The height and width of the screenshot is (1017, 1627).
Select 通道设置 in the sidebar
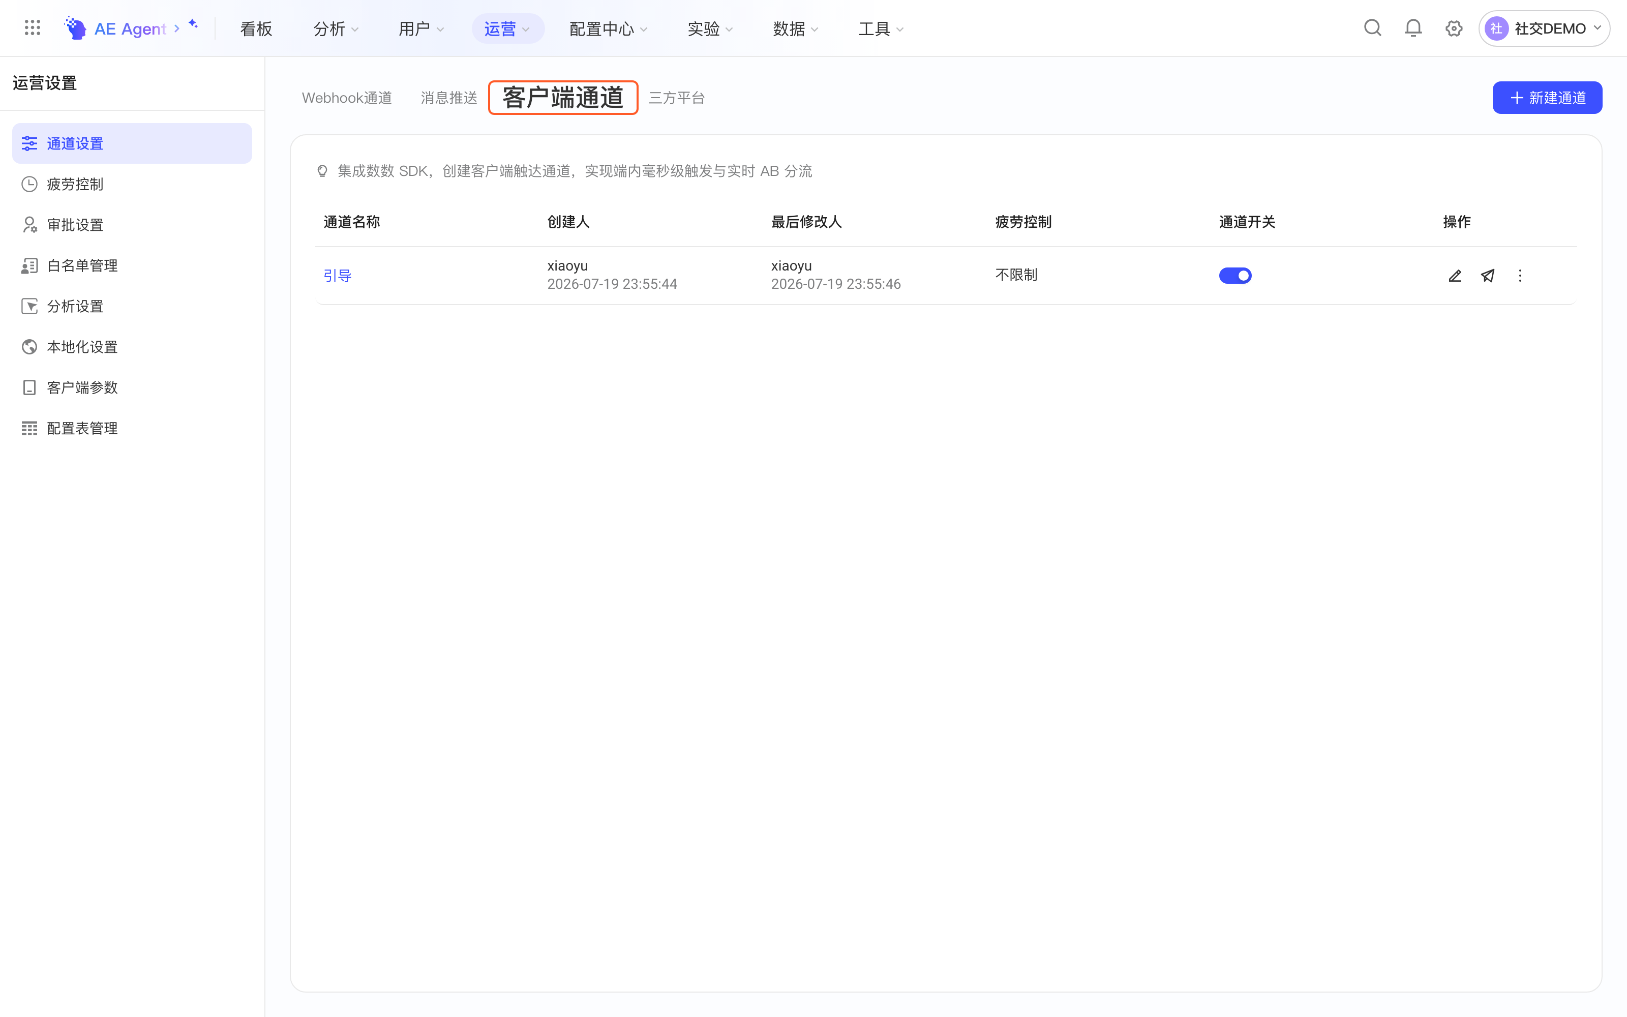pyautogui.click(x=132, y=143)
